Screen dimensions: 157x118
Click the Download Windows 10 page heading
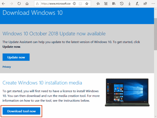pyautogui.click(x=33, y=13)
